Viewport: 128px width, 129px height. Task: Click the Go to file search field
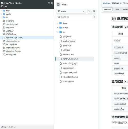point(76,17)
